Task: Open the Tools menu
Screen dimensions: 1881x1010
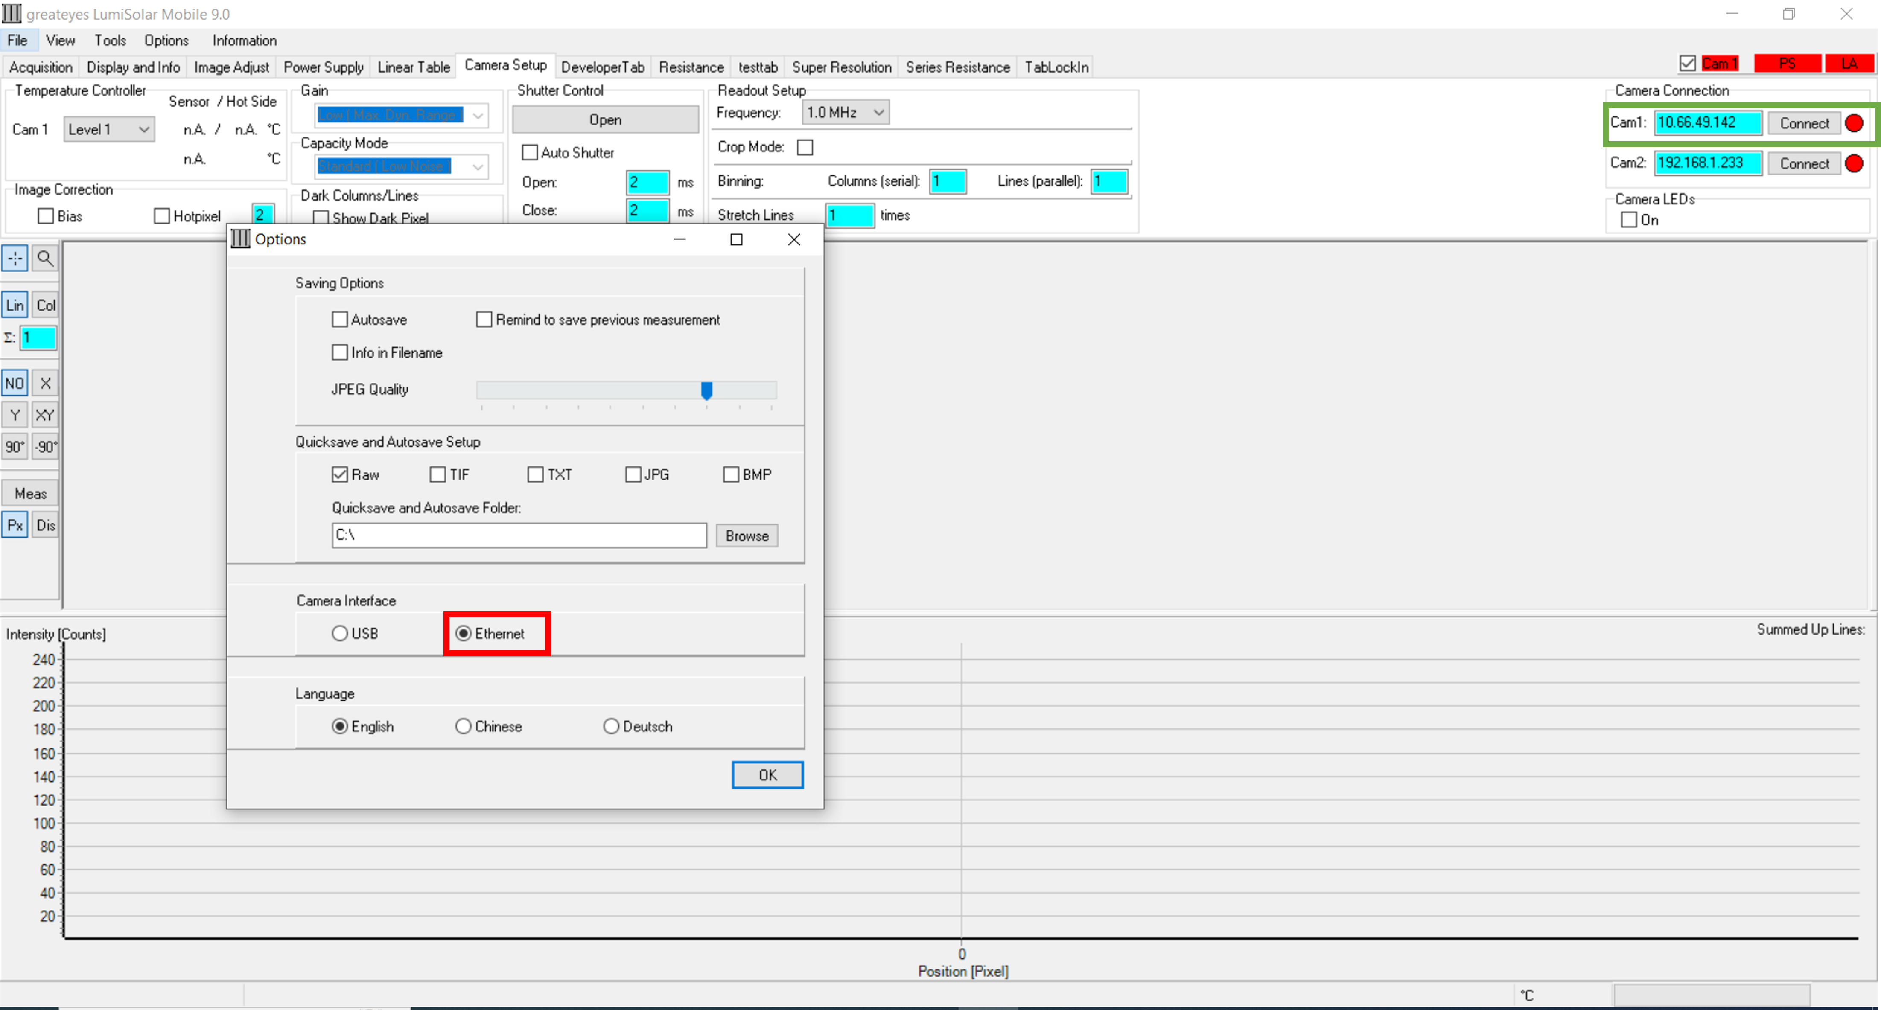Action: pyautogui.click(x=110, y=40)
